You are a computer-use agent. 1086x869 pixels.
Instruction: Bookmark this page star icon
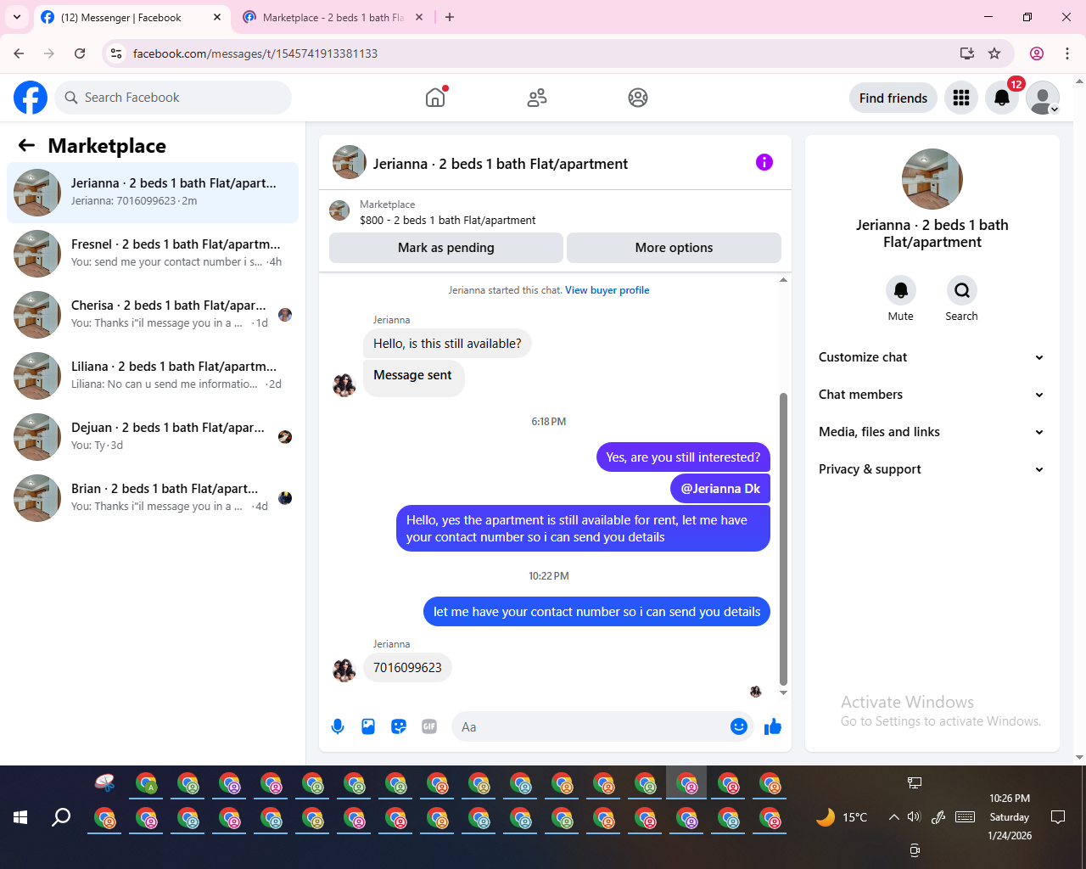pos(994,53)
